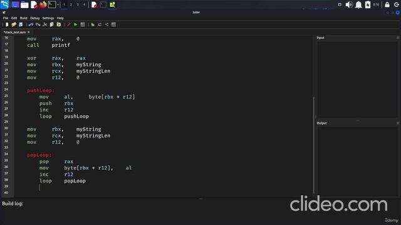Click the clock in the top panel

[x=376, y=4]
